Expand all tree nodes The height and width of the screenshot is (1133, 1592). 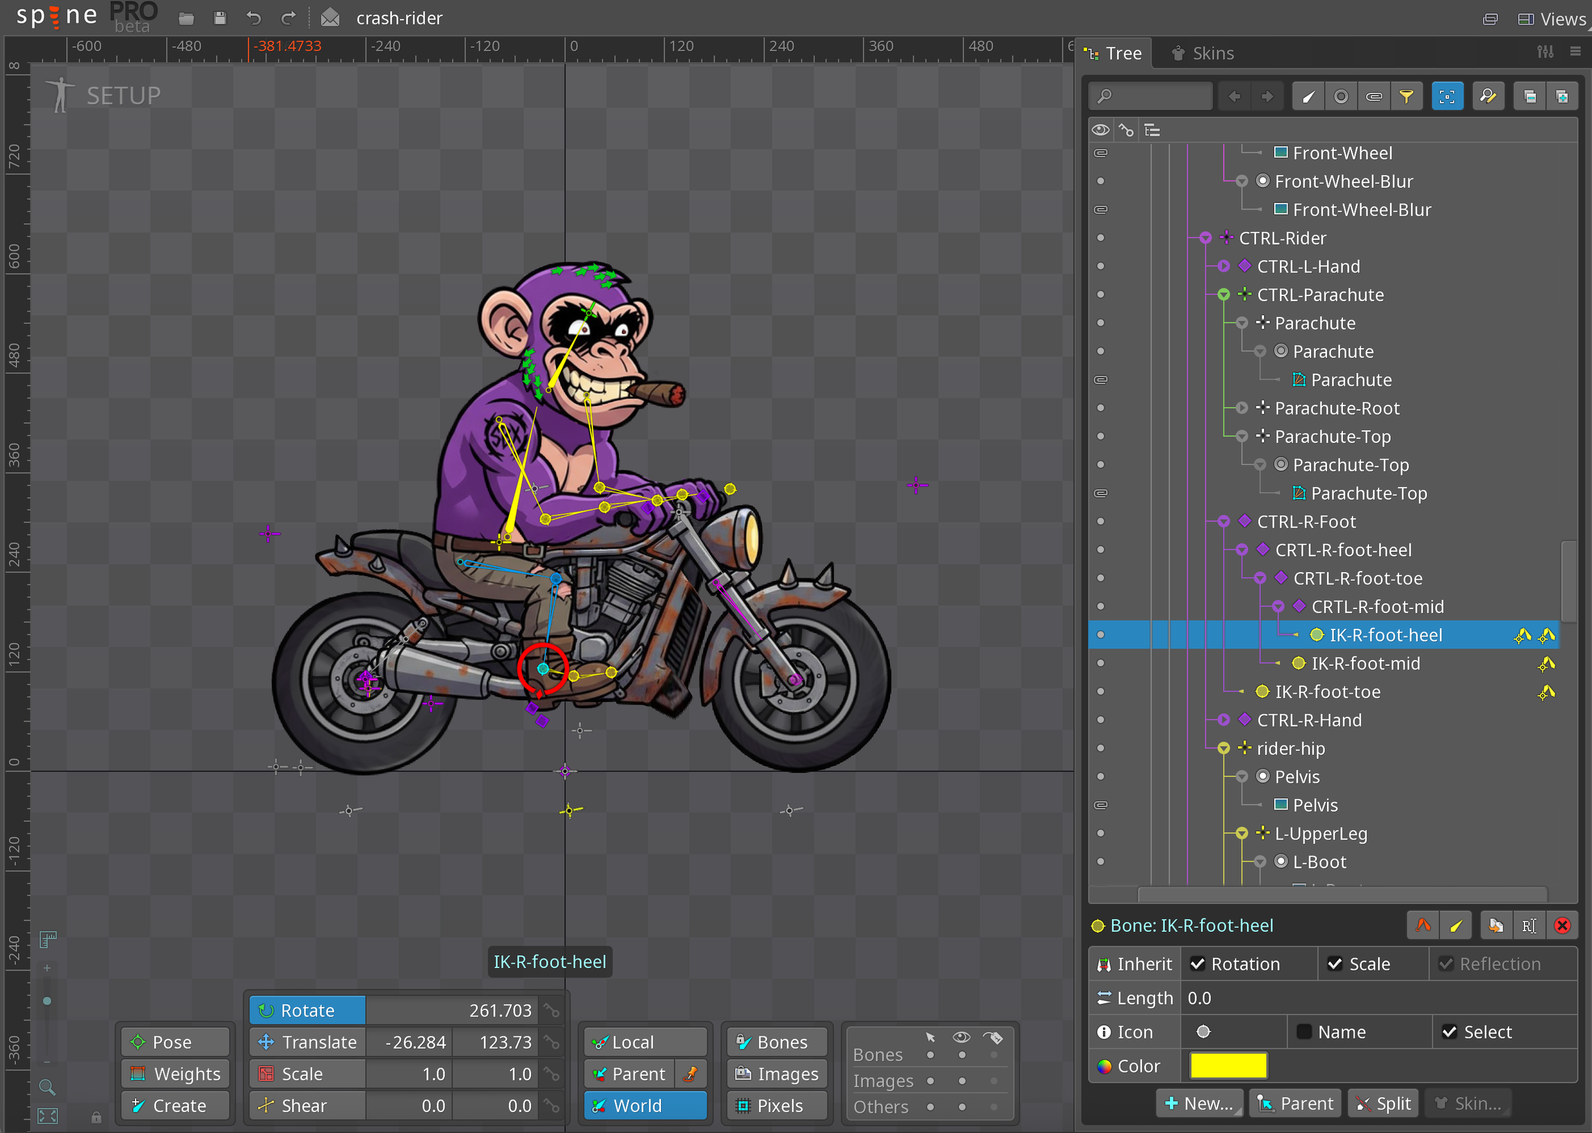(1562, 96)
